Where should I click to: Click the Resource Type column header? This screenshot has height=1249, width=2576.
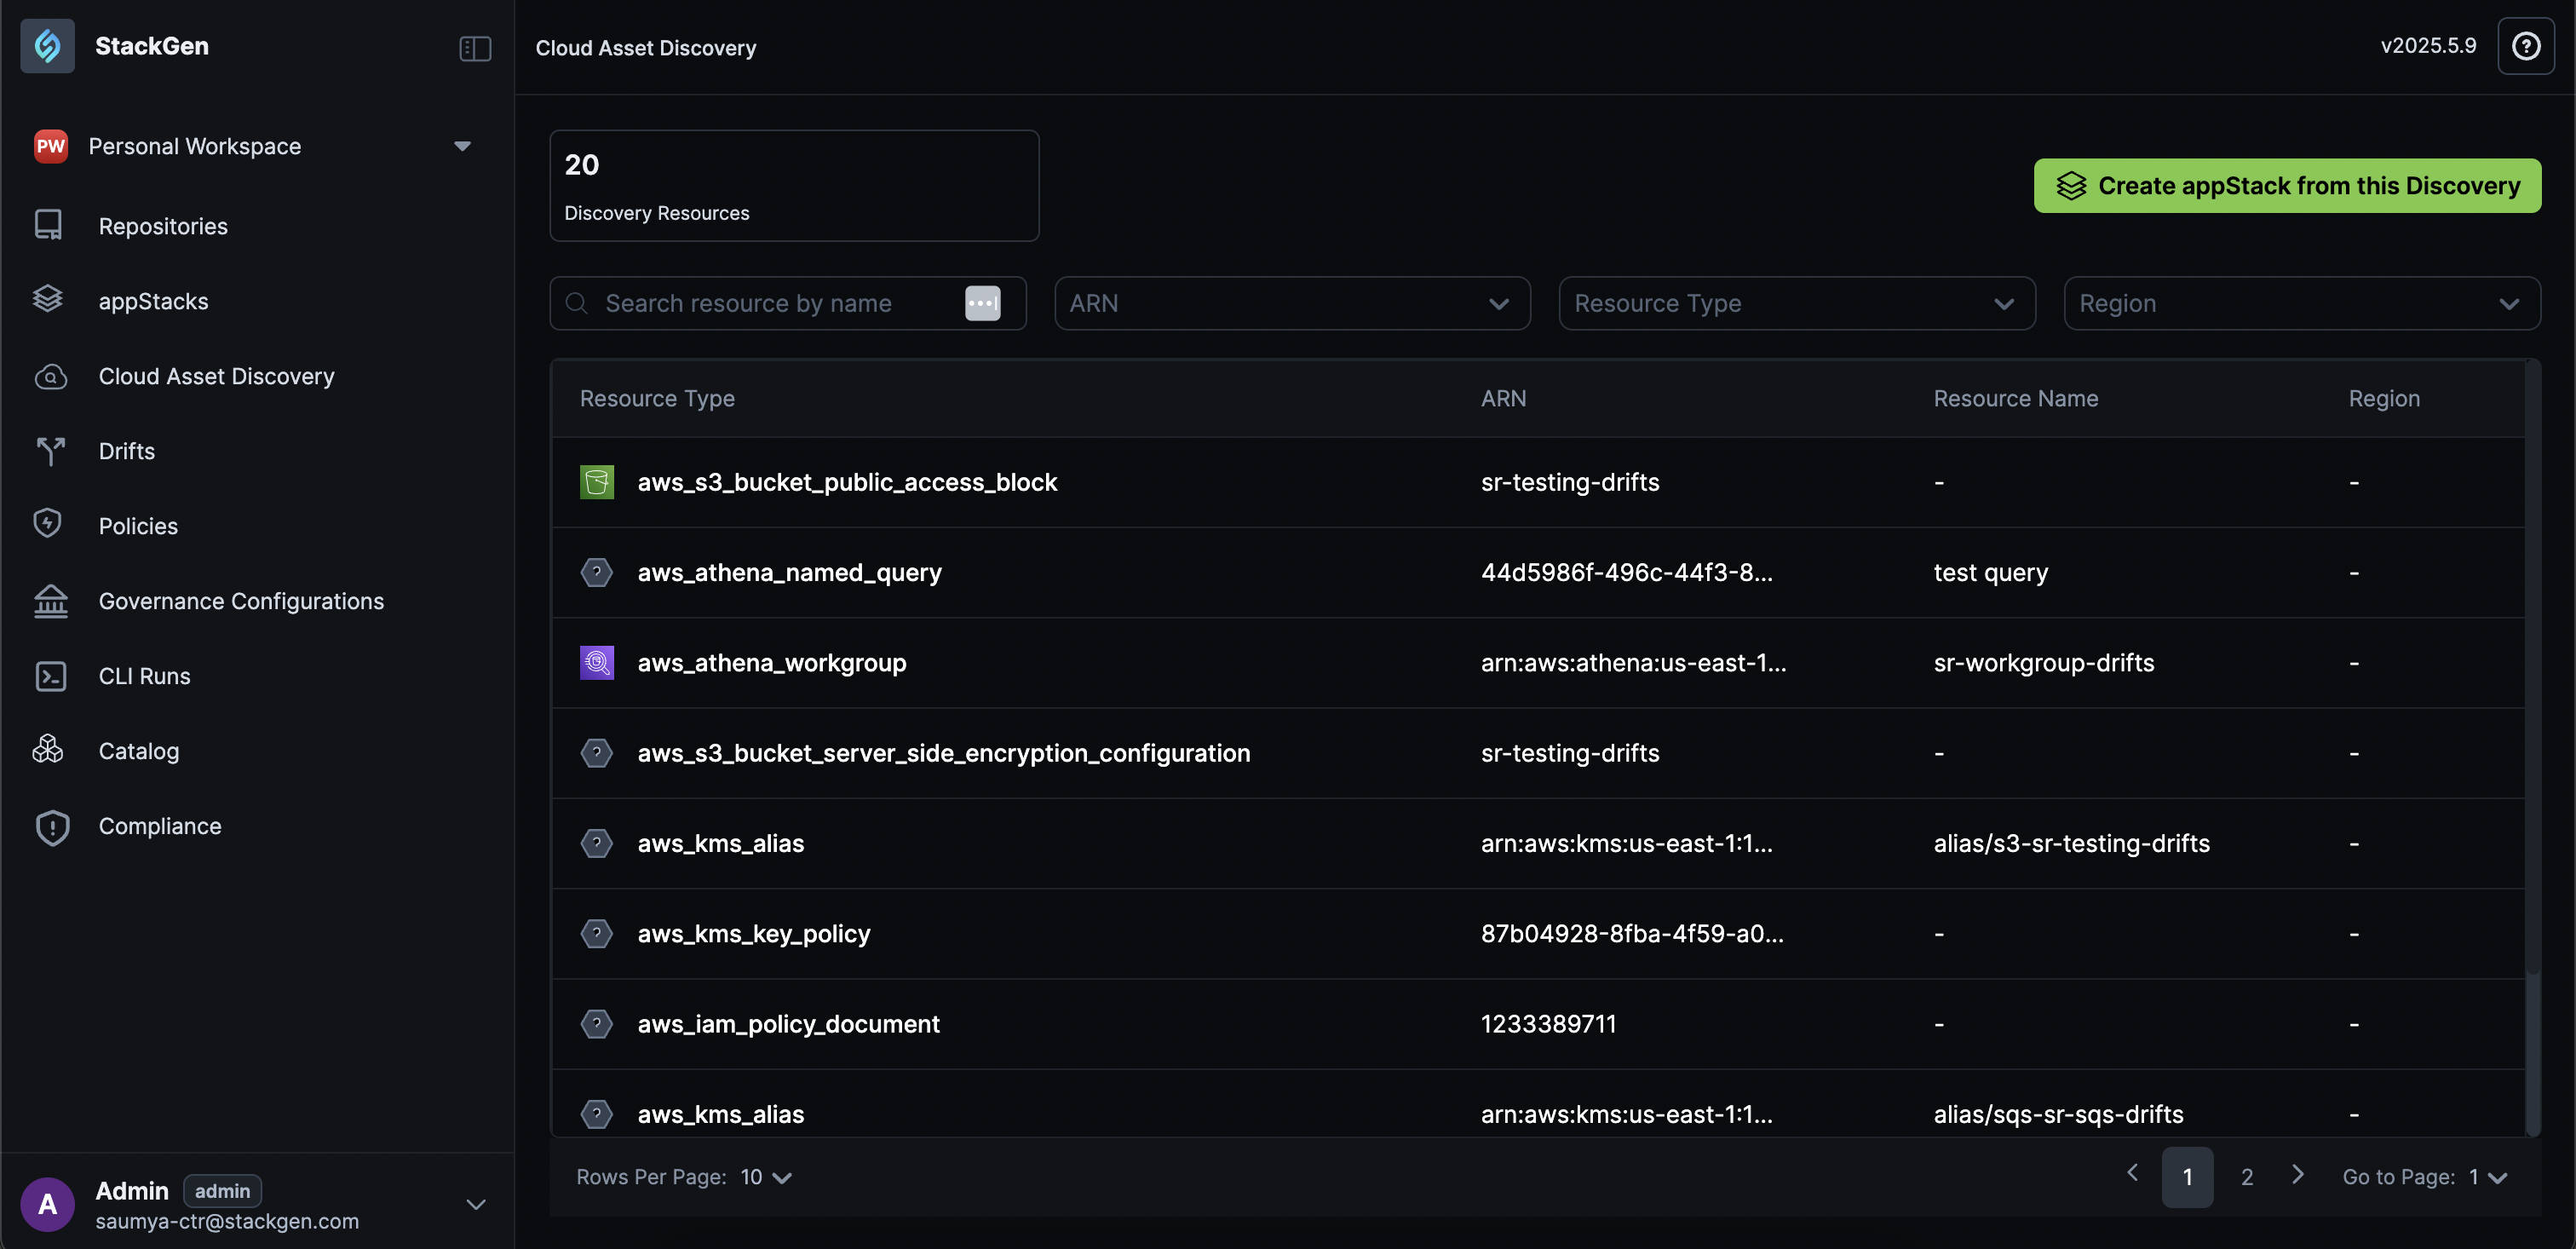(657, 398)
